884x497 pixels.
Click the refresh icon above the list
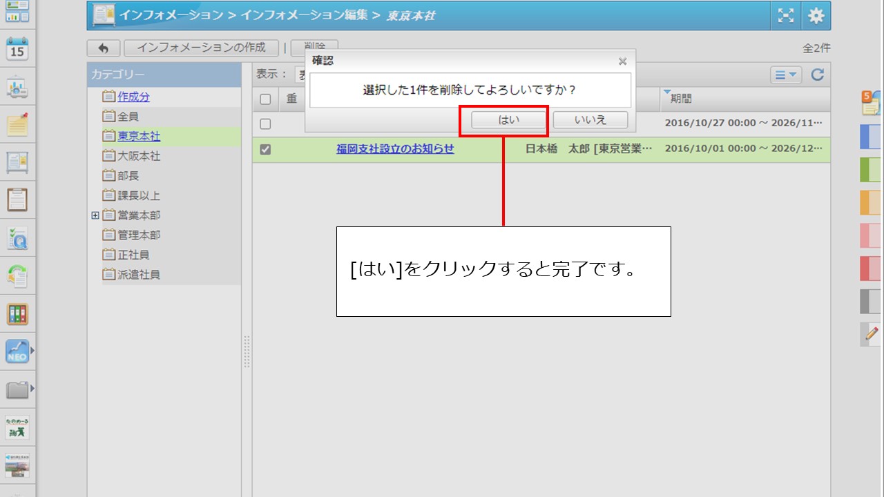click(x=818, y=75)
